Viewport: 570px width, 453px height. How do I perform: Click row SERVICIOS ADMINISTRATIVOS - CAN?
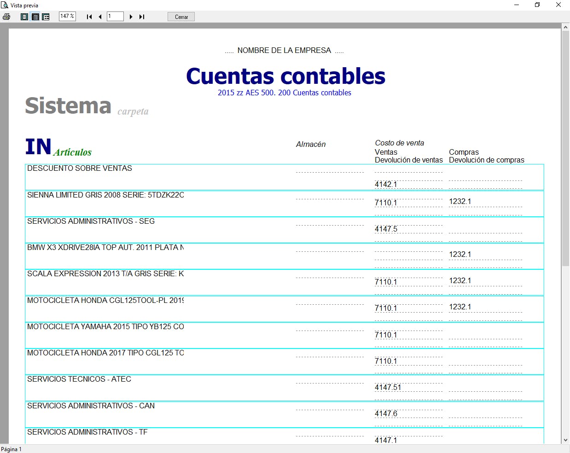click(x=285, y=414)
